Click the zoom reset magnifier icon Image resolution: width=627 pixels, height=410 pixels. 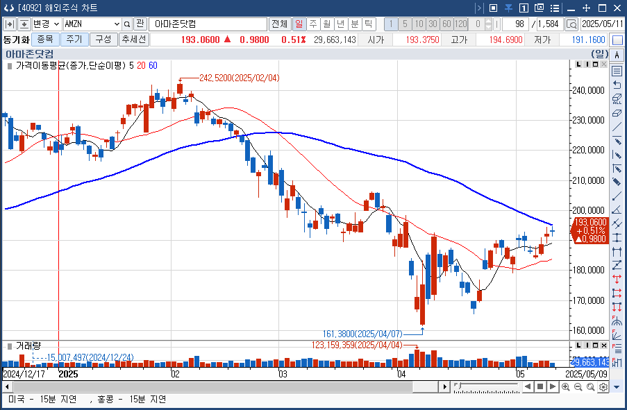click(x=591, y=386)
